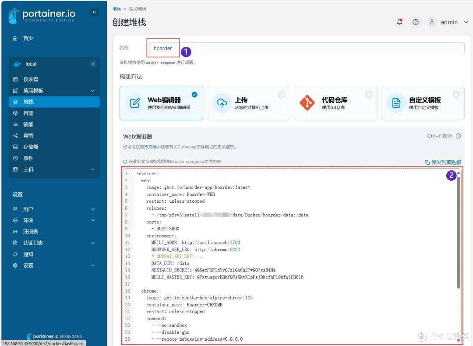The image size is (473, 346).
Task: Open the help question mark icon
Action: 416,22
